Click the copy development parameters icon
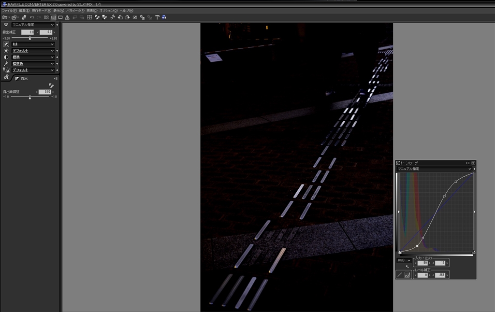Viewport: 495px width, 312px height. click(x=142, y=17)
